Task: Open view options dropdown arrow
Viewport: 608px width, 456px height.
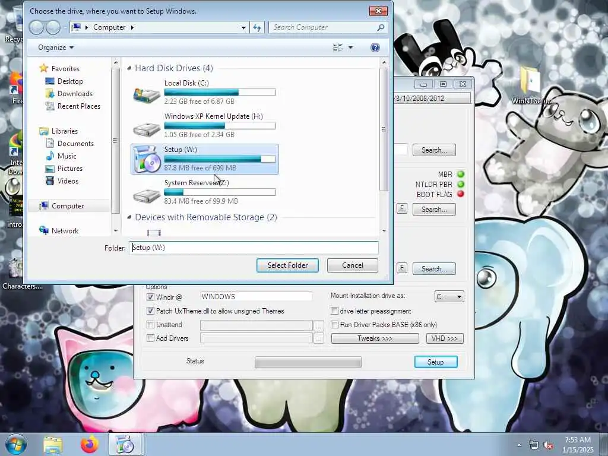Action: (350, 47)
